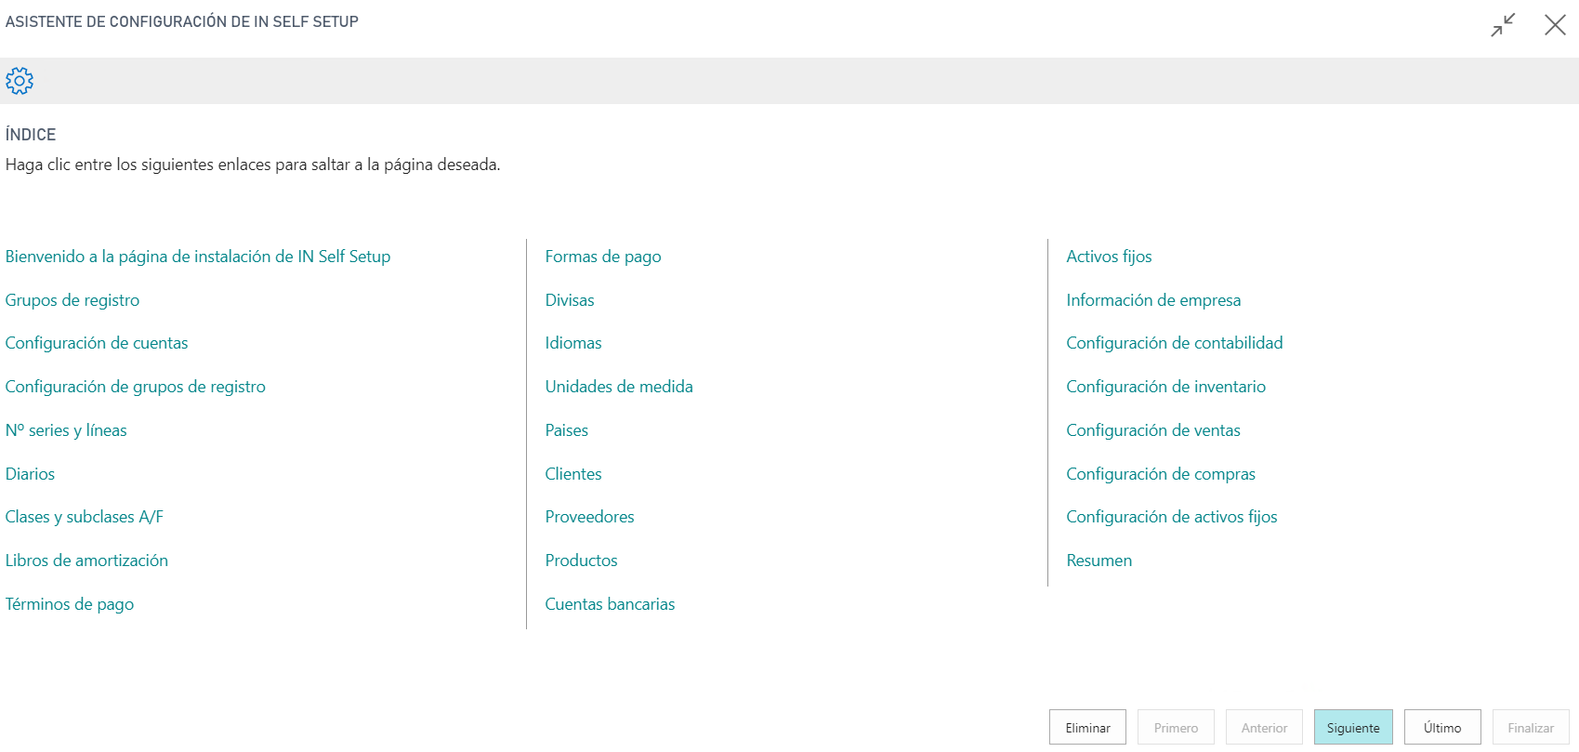Viewport: 1579px width, 752px height.
Task: Go to Configuración de compras
Action: pyautogui.click(x=1161, y=474)
